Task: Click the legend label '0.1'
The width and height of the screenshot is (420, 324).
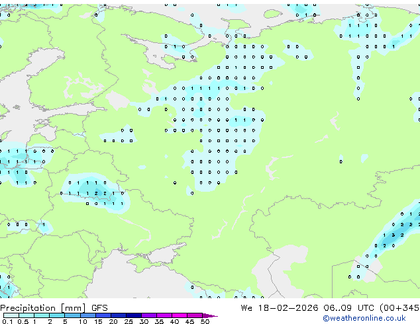Action: (x=7, y=321)
